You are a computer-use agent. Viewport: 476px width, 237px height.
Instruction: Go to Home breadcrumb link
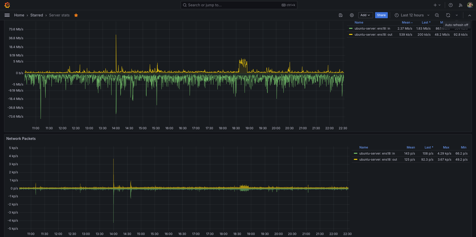point(19,15)
